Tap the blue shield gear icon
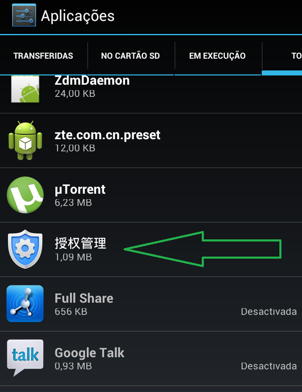302x392 pixels. (25, 249)
